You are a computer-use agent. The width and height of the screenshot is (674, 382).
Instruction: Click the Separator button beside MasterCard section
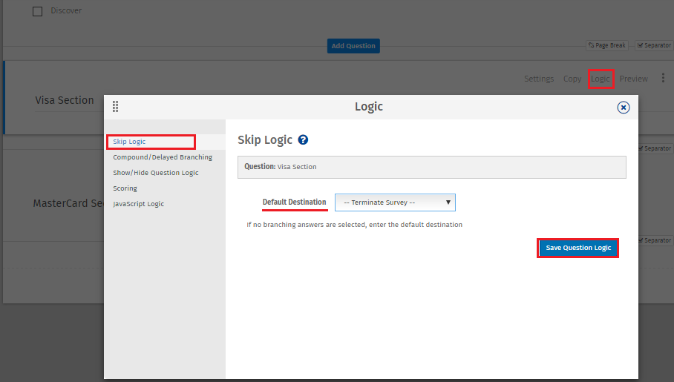(655, 240)
